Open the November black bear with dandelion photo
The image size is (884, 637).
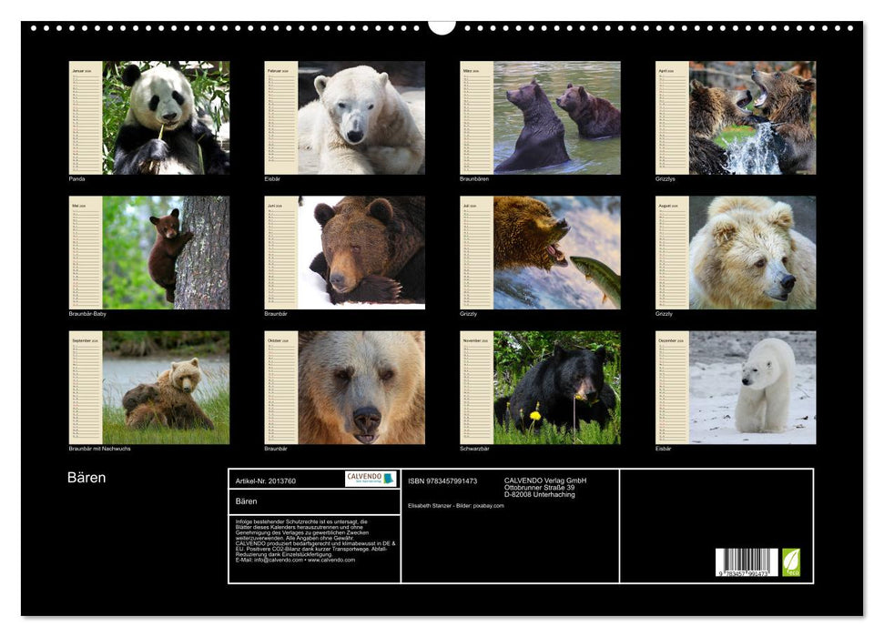coord(556,387)
